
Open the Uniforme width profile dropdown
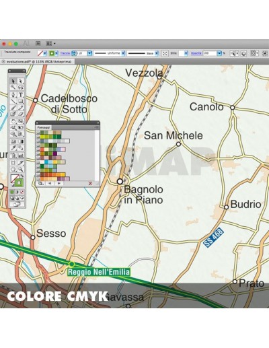tap(123, 53)
